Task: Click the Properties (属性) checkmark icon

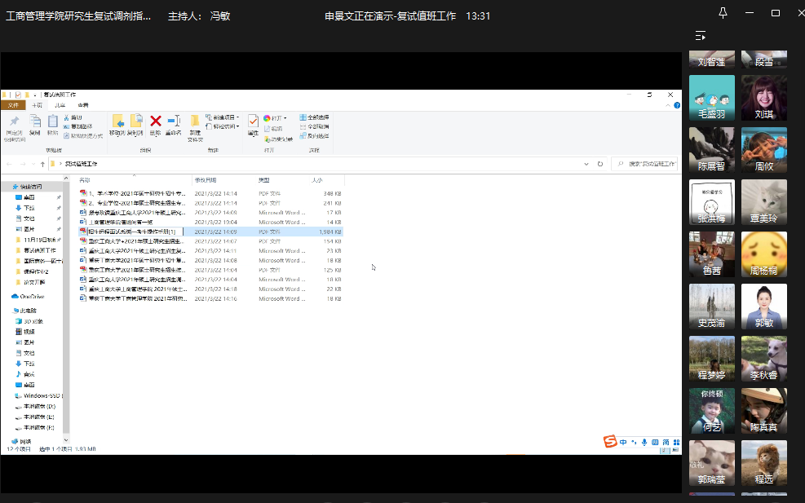Action: 253,122
